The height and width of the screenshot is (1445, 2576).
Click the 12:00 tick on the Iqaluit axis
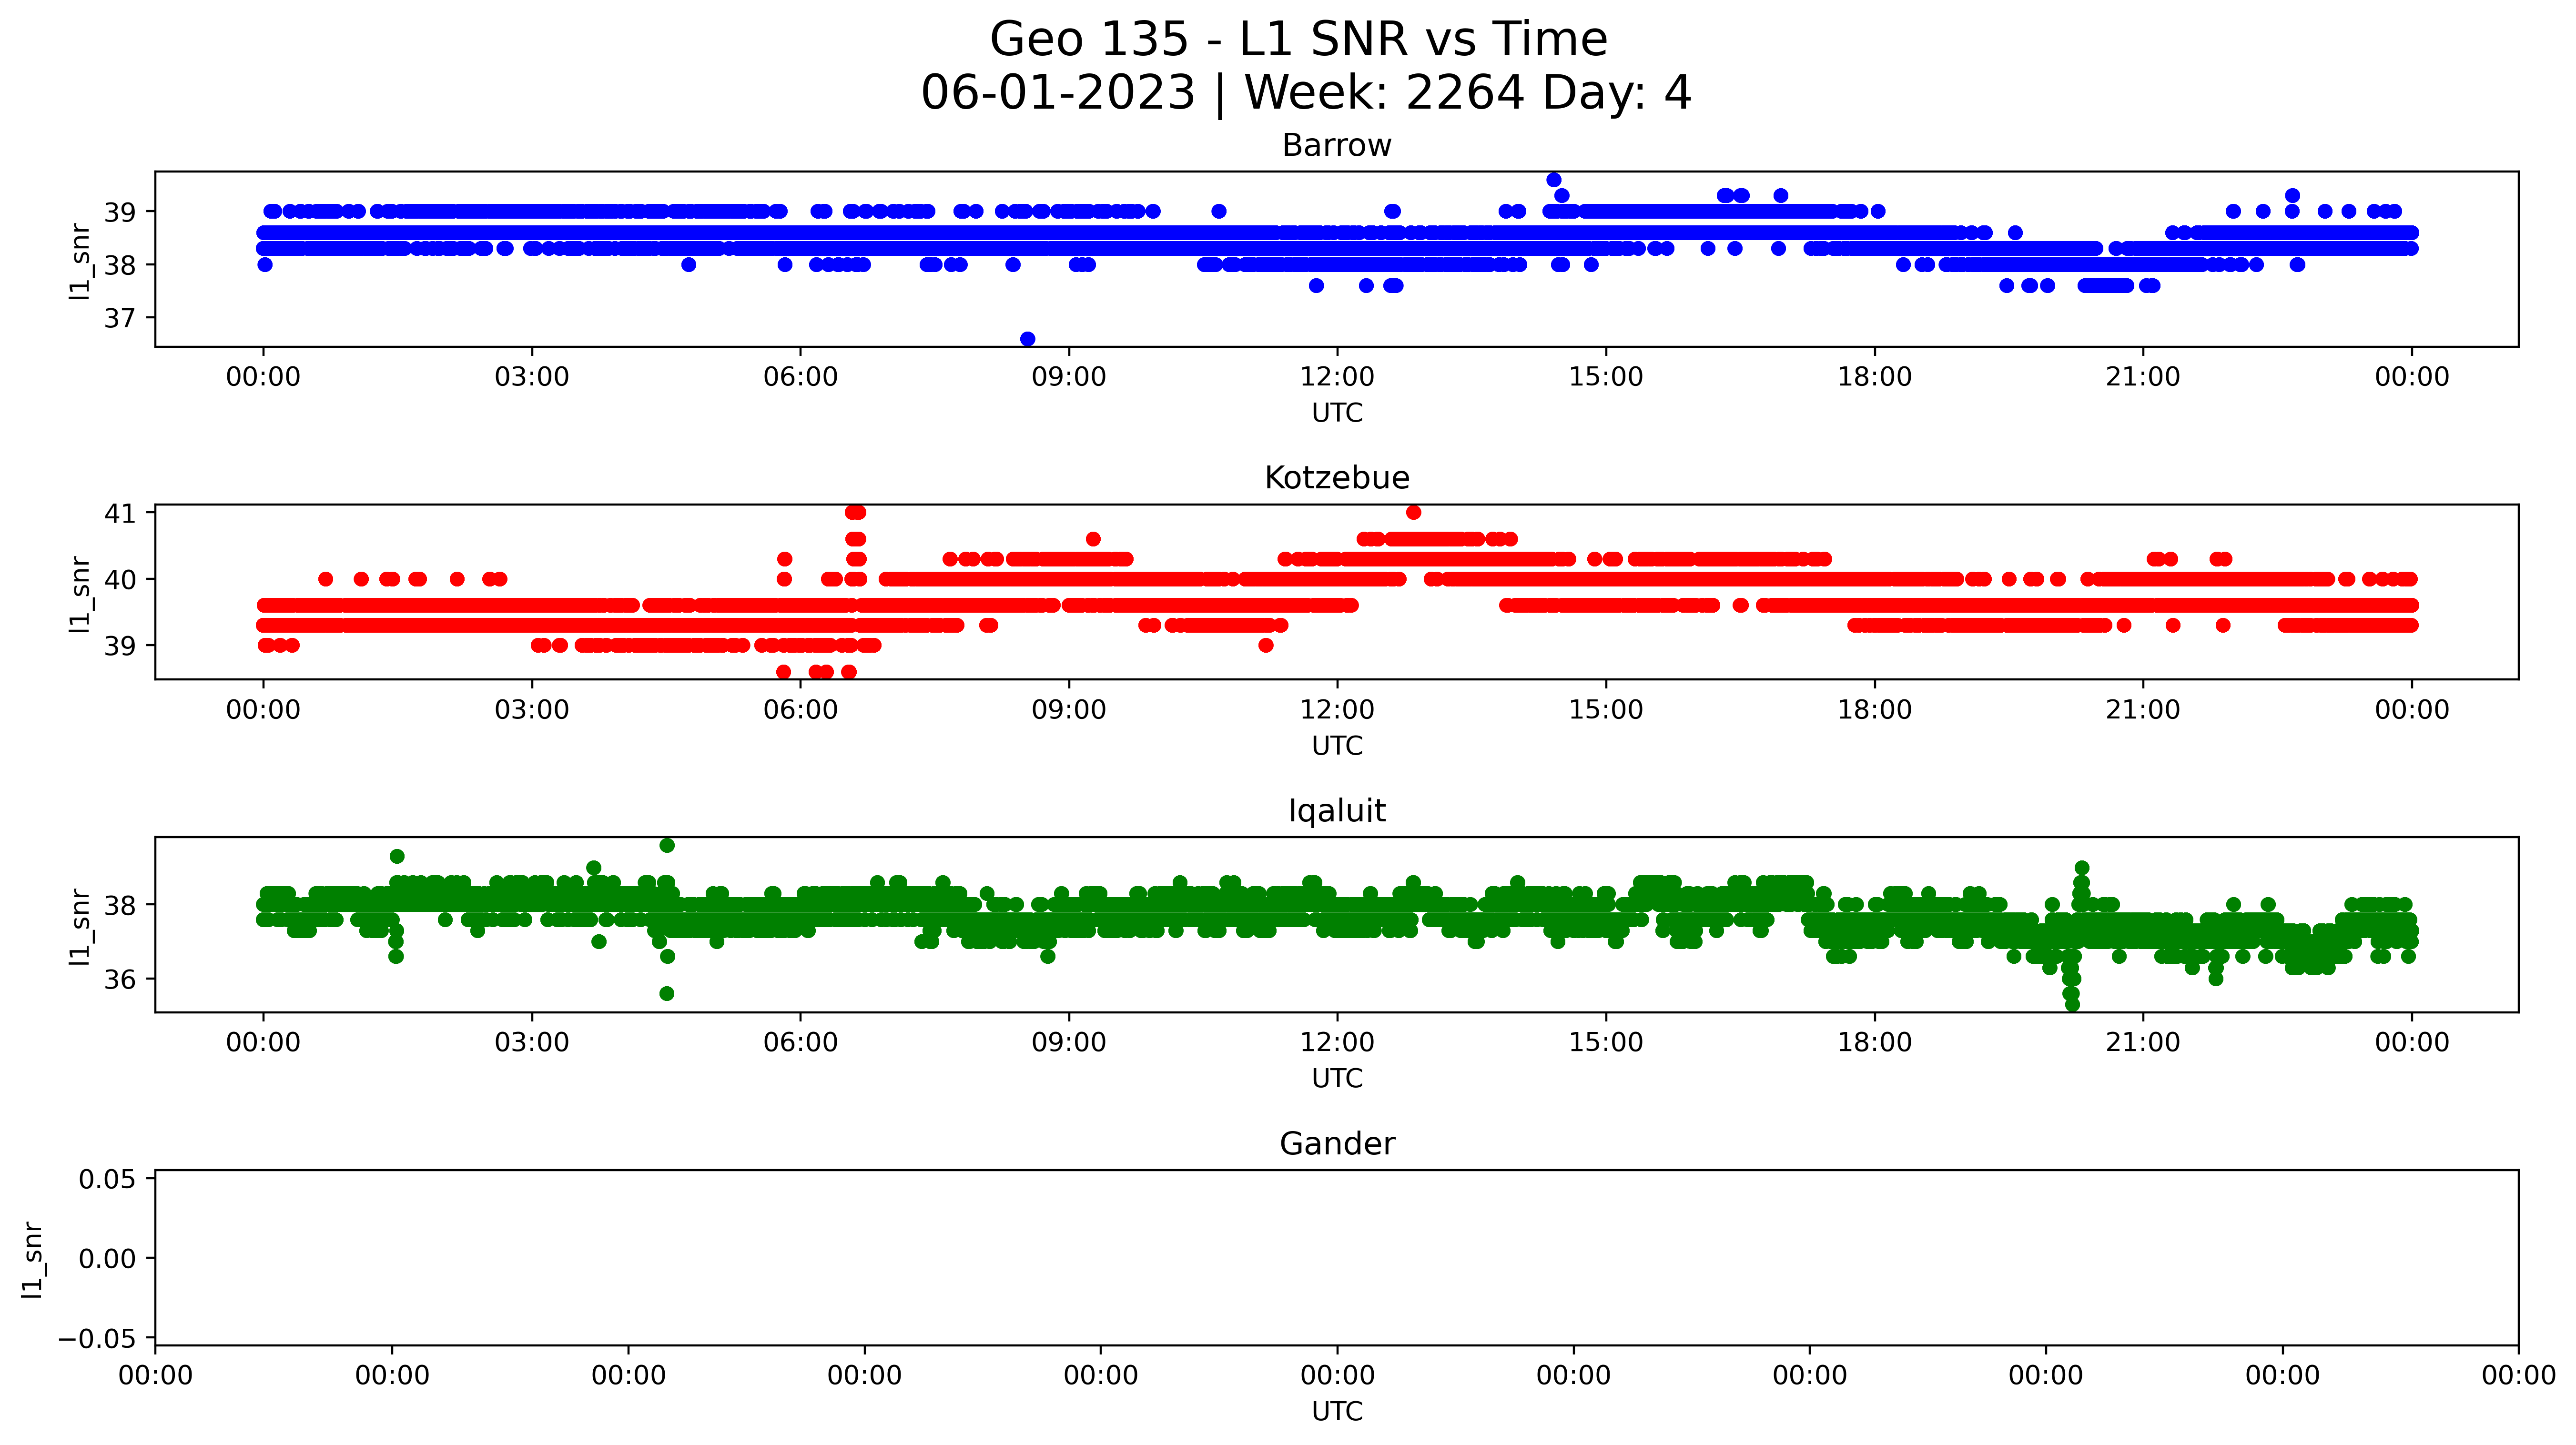point(1337,1043)
